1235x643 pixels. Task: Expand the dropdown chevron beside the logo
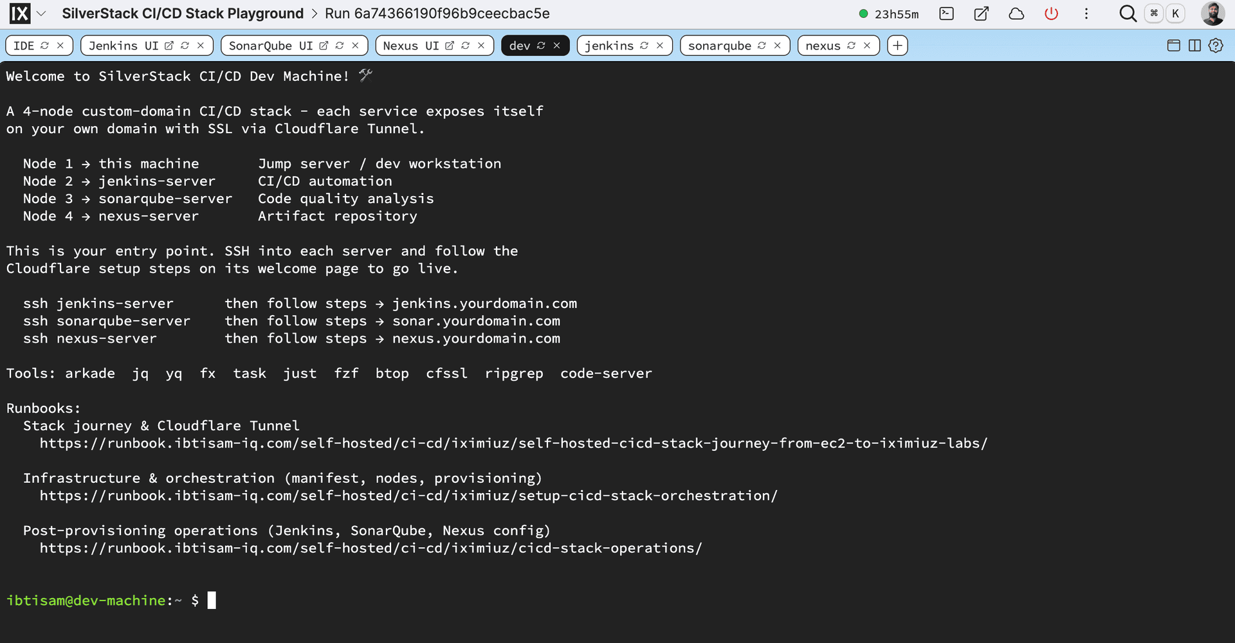tap(41, 14)
